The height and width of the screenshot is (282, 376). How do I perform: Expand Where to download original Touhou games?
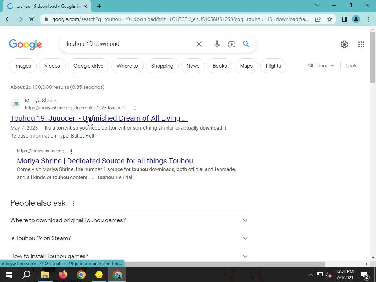coord(130,220)
